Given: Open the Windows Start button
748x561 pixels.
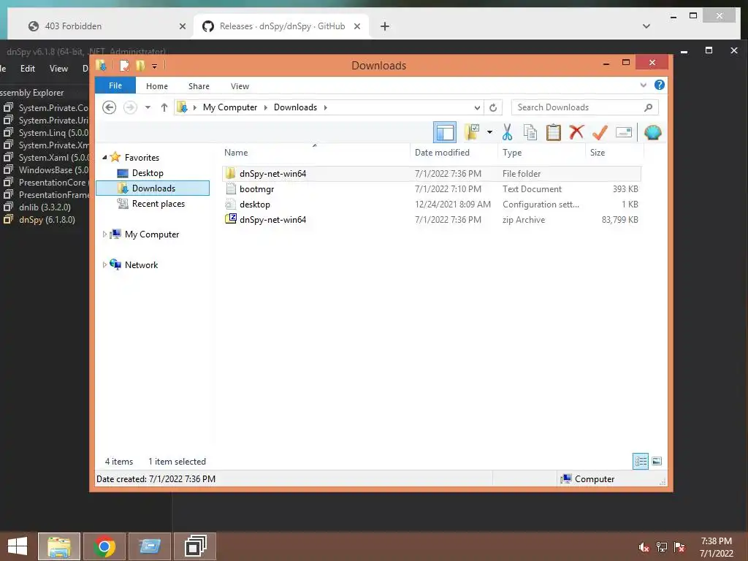Looking at the screenshot, I should pos(18,546).
